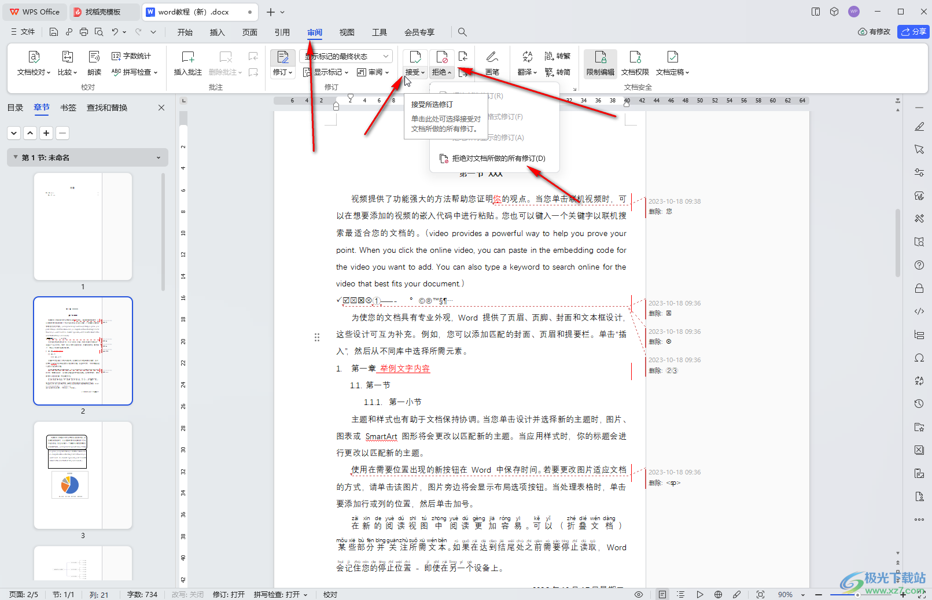Select page 3 thumbnail with pie chart
The width and height of the screenshot is (932, 600).
click(x=83, y=475)
